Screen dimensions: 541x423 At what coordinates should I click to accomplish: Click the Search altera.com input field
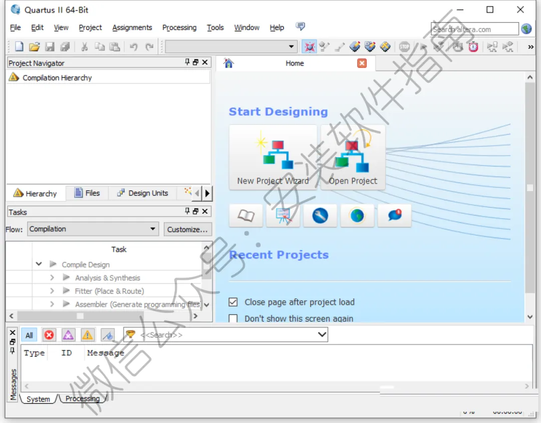pyautogui.click(x=474, y=29)
